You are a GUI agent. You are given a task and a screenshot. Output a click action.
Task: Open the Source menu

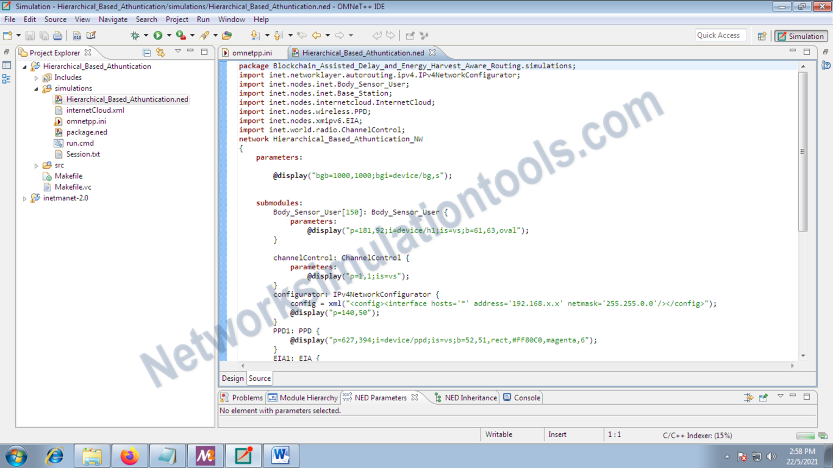click(x=55, y=19)
